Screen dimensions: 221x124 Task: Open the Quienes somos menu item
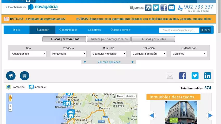(x=120, y=30)
